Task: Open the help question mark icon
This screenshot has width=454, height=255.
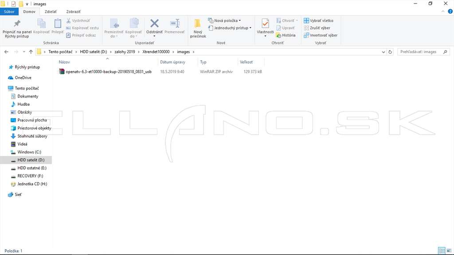Action: point(450,12)
